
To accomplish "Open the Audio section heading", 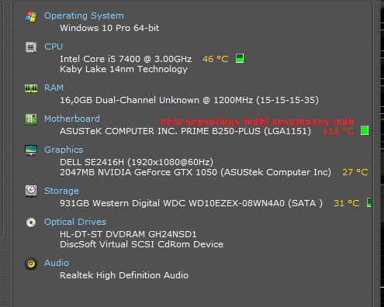I will (x=57, y=263).
